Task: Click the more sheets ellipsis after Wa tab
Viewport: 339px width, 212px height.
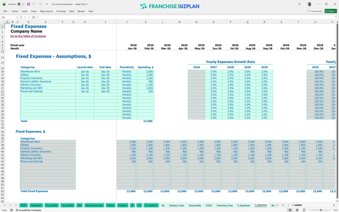Action: pyautogui.click(x=277, y=205)
